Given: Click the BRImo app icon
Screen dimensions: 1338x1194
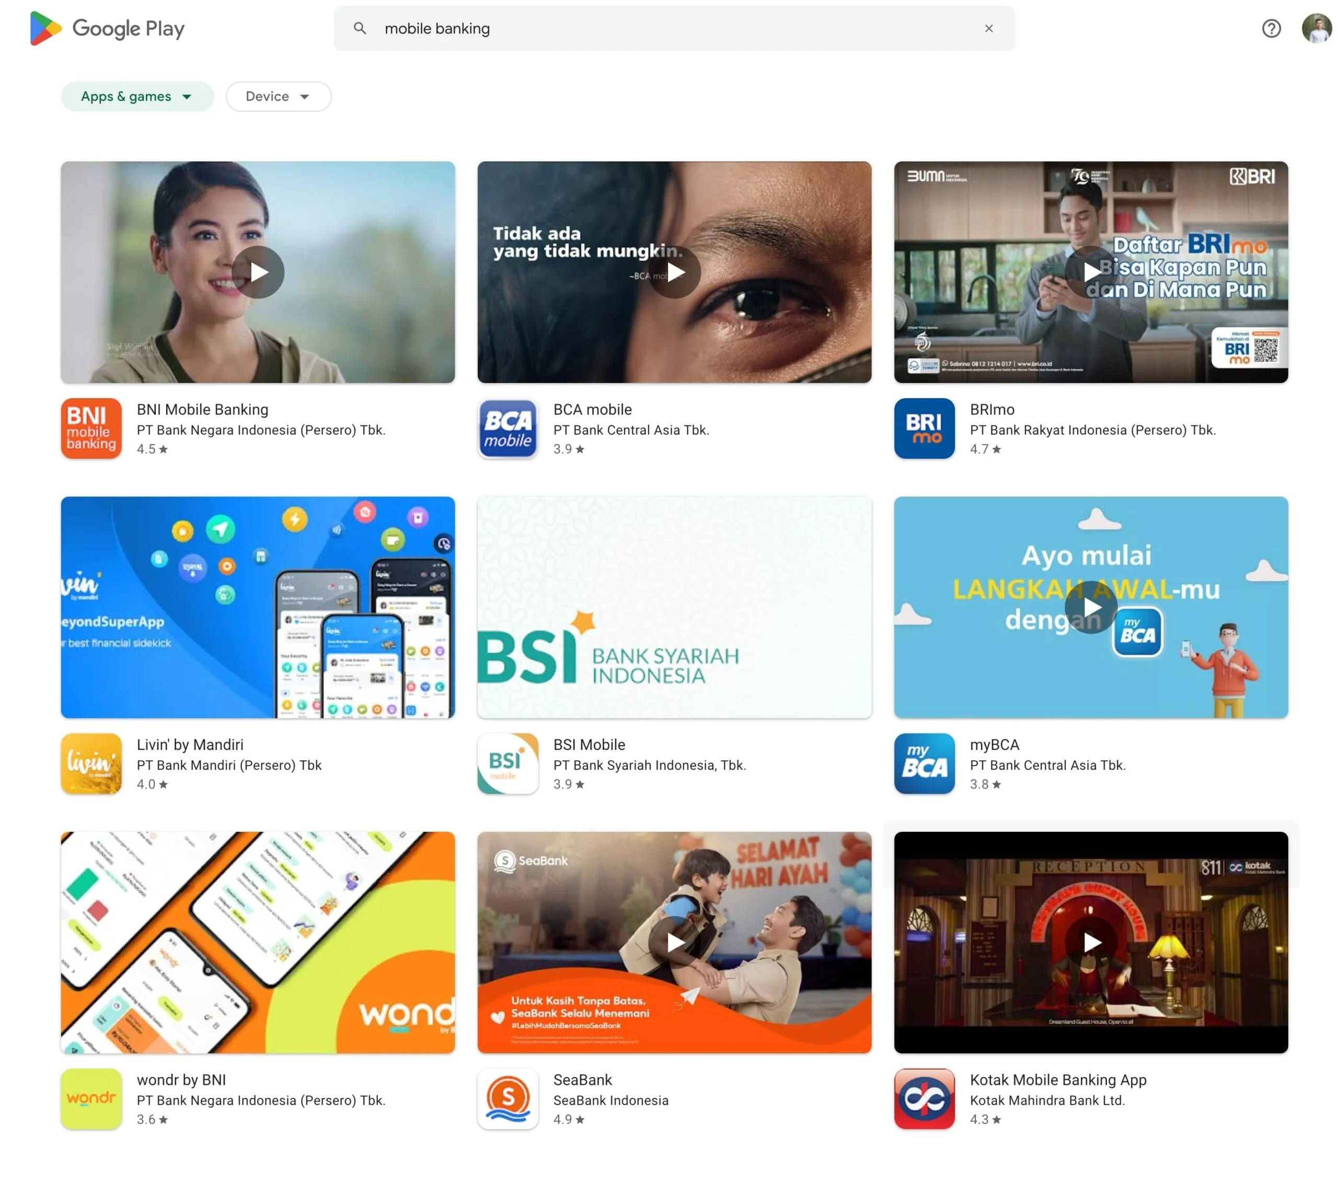Looking at the screenshot, I should pos(924,428).
